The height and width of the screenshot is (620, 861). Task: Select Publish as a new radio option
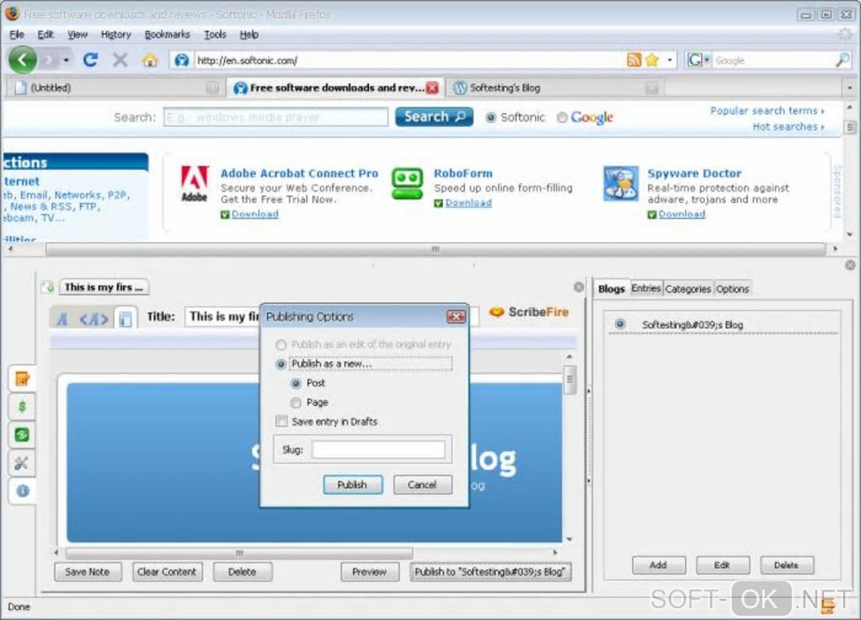(x=281, y=364)
